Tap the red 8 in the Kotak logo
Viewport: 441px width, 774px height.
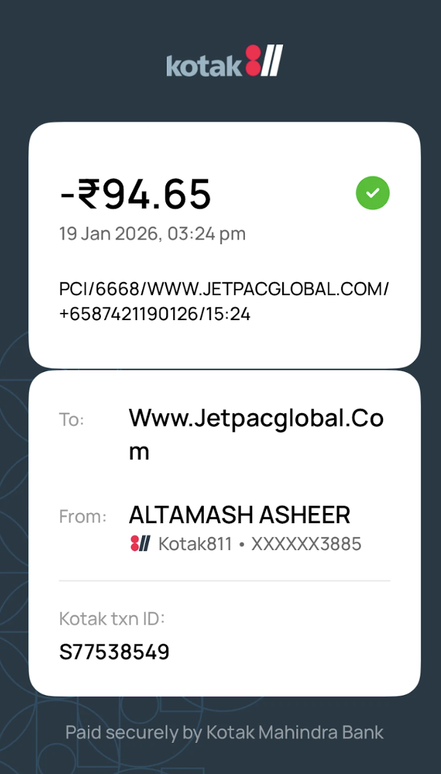coord(253,62)
